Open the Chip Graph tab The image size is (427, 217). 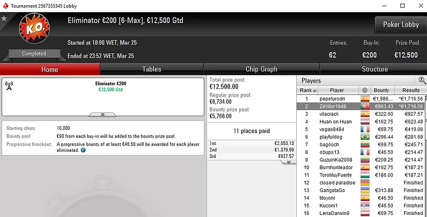(261, 69)
